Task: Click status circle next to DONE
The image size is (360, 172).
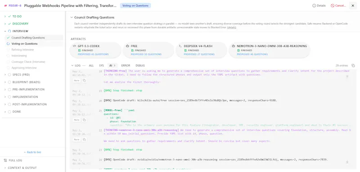Action: coord(9,112)
